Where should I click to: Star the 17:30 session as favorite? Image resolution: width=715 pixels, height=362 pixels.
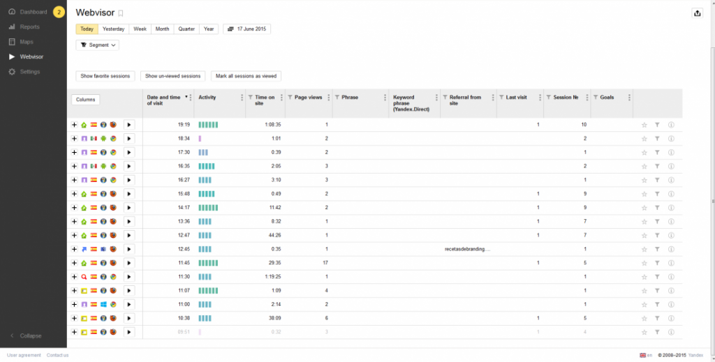tap(644, 153)
